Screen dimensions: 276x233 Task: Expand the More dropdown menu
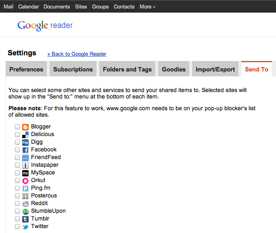pyautogui.click(x=147, y=7)
